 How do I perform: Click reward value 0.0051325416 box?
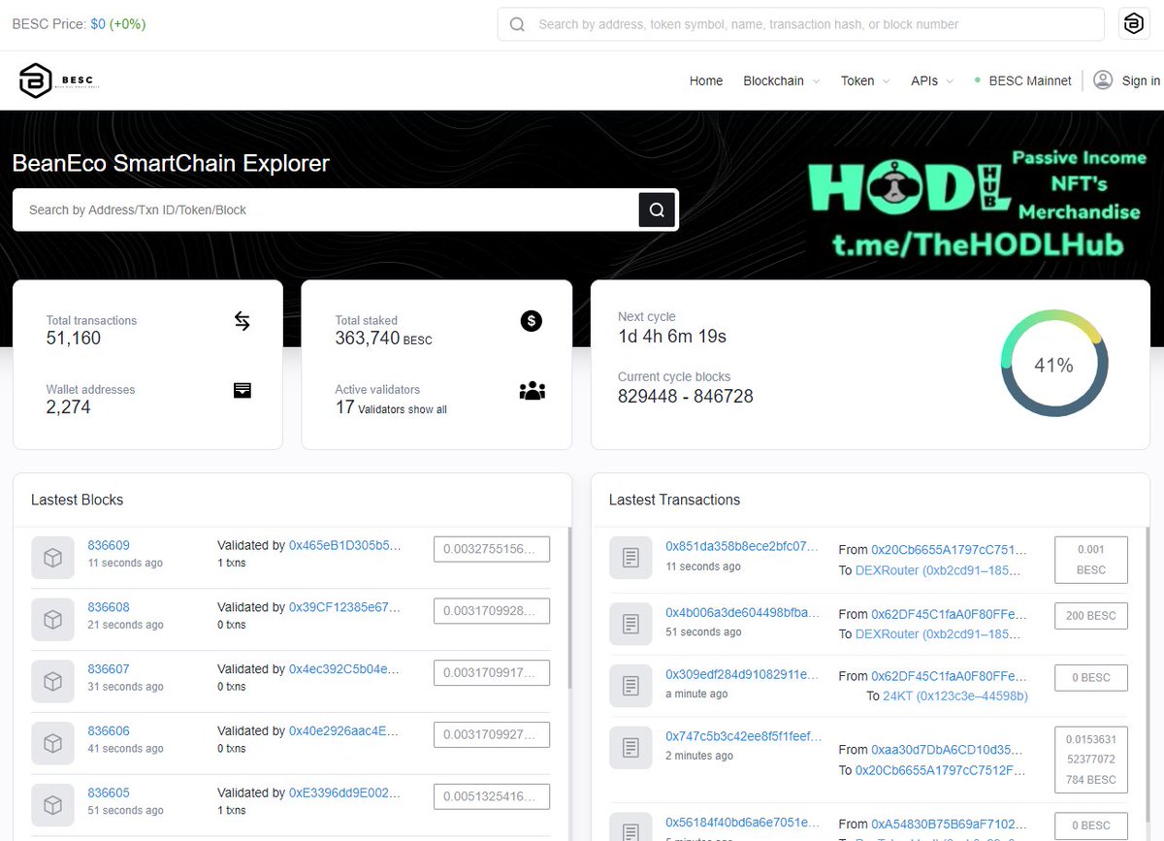[x=492, y=796]
